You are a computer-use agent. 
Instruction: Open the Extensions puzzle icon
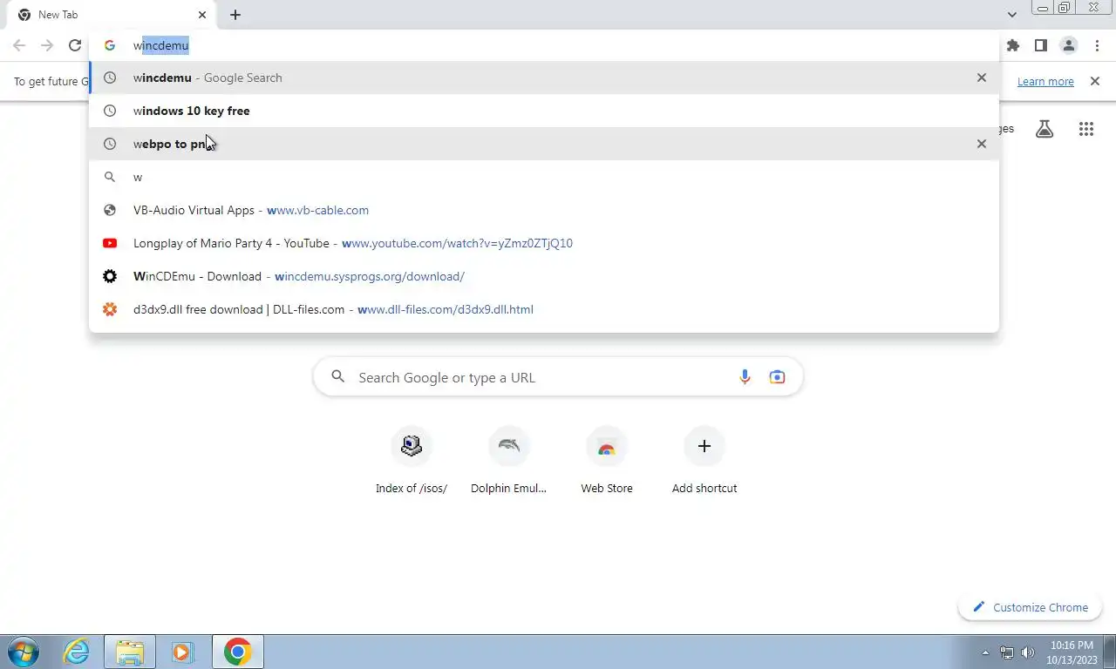[1012, 45]
